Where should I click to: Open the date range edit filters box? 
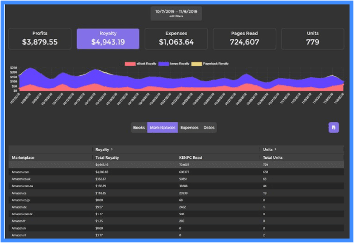tap(176, 13)
